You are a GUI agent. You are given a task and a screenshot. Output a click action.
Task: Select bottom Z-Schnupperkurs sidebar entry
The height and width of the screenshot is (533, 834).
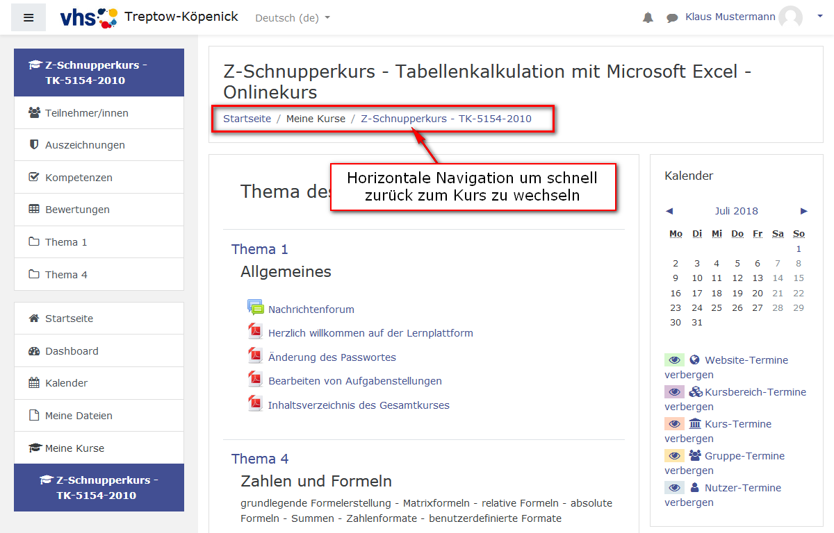tap(99, 487)
